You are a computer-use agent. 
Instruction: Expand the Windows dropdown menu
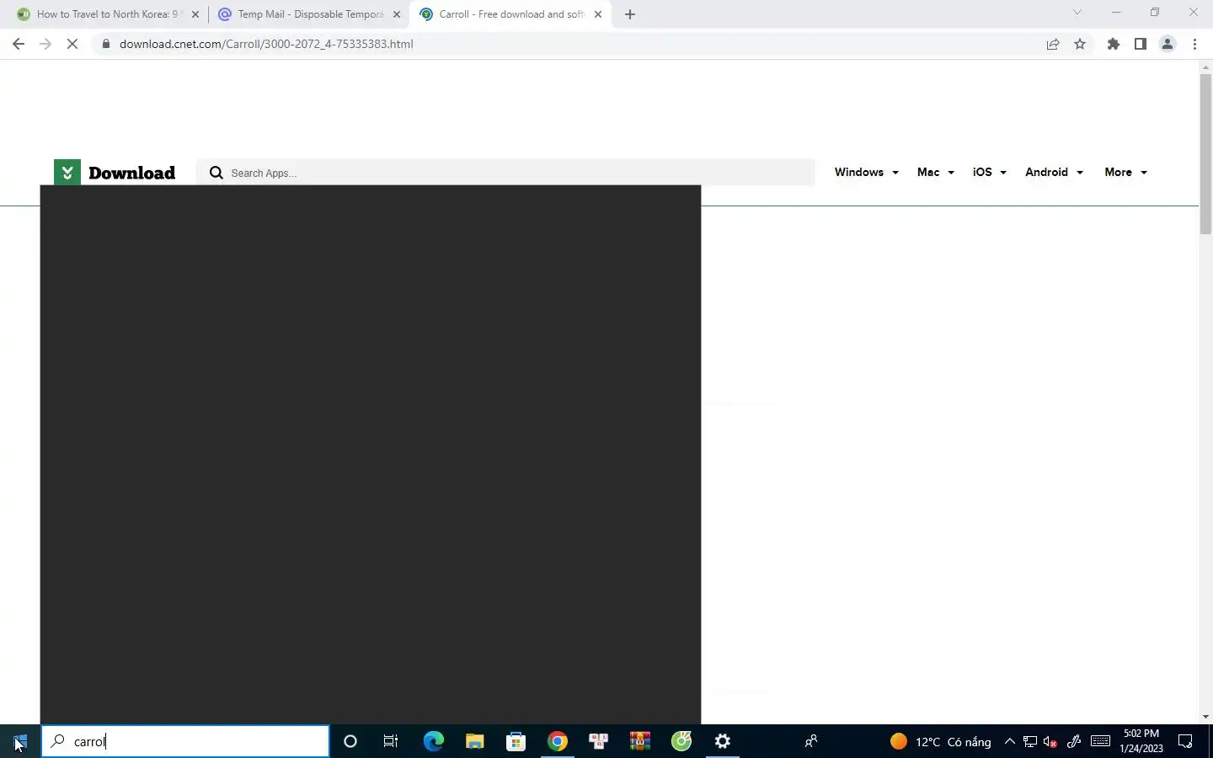[866, 172]
